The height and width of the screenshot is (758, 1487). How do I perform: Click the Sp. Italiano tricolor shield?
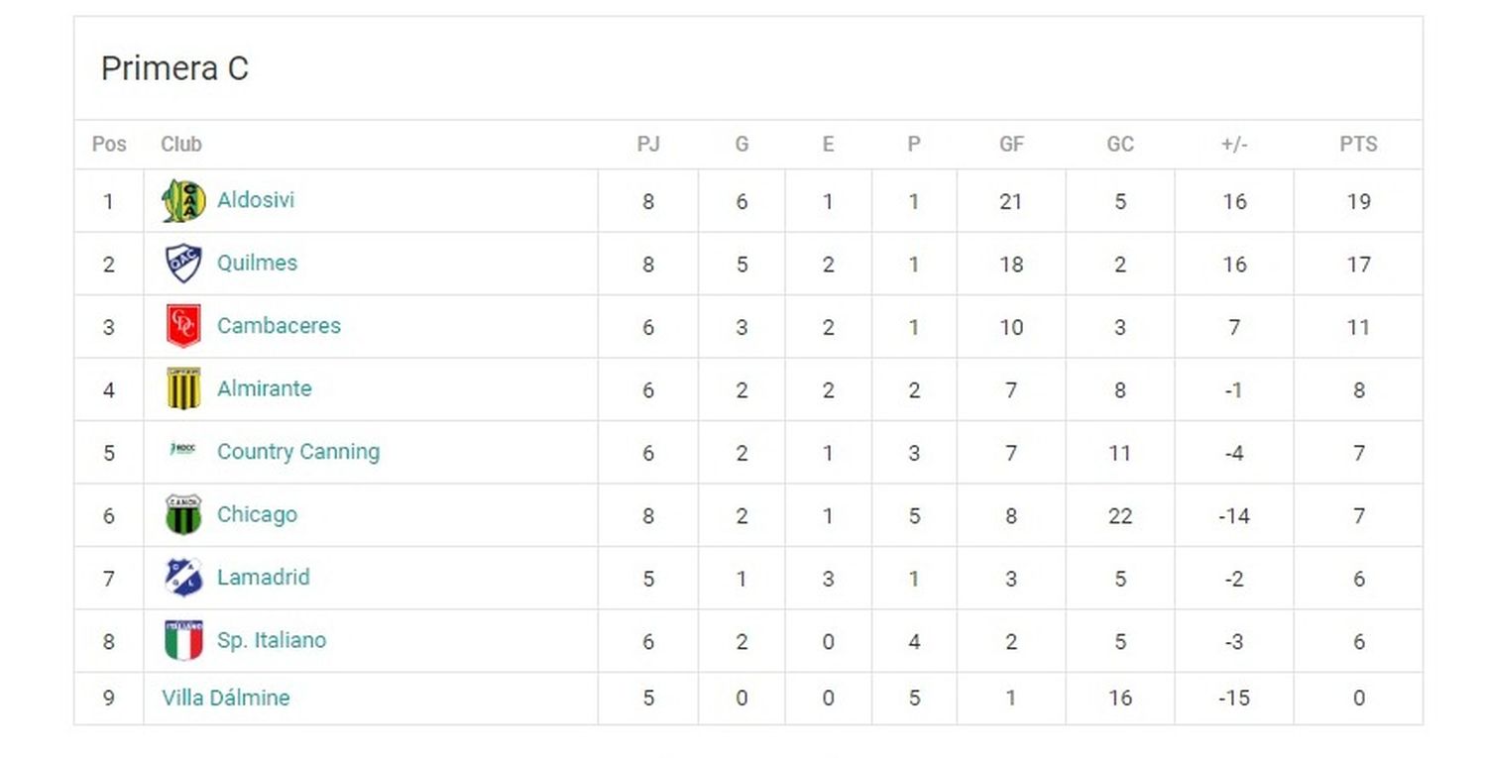[x=183, y=640]
